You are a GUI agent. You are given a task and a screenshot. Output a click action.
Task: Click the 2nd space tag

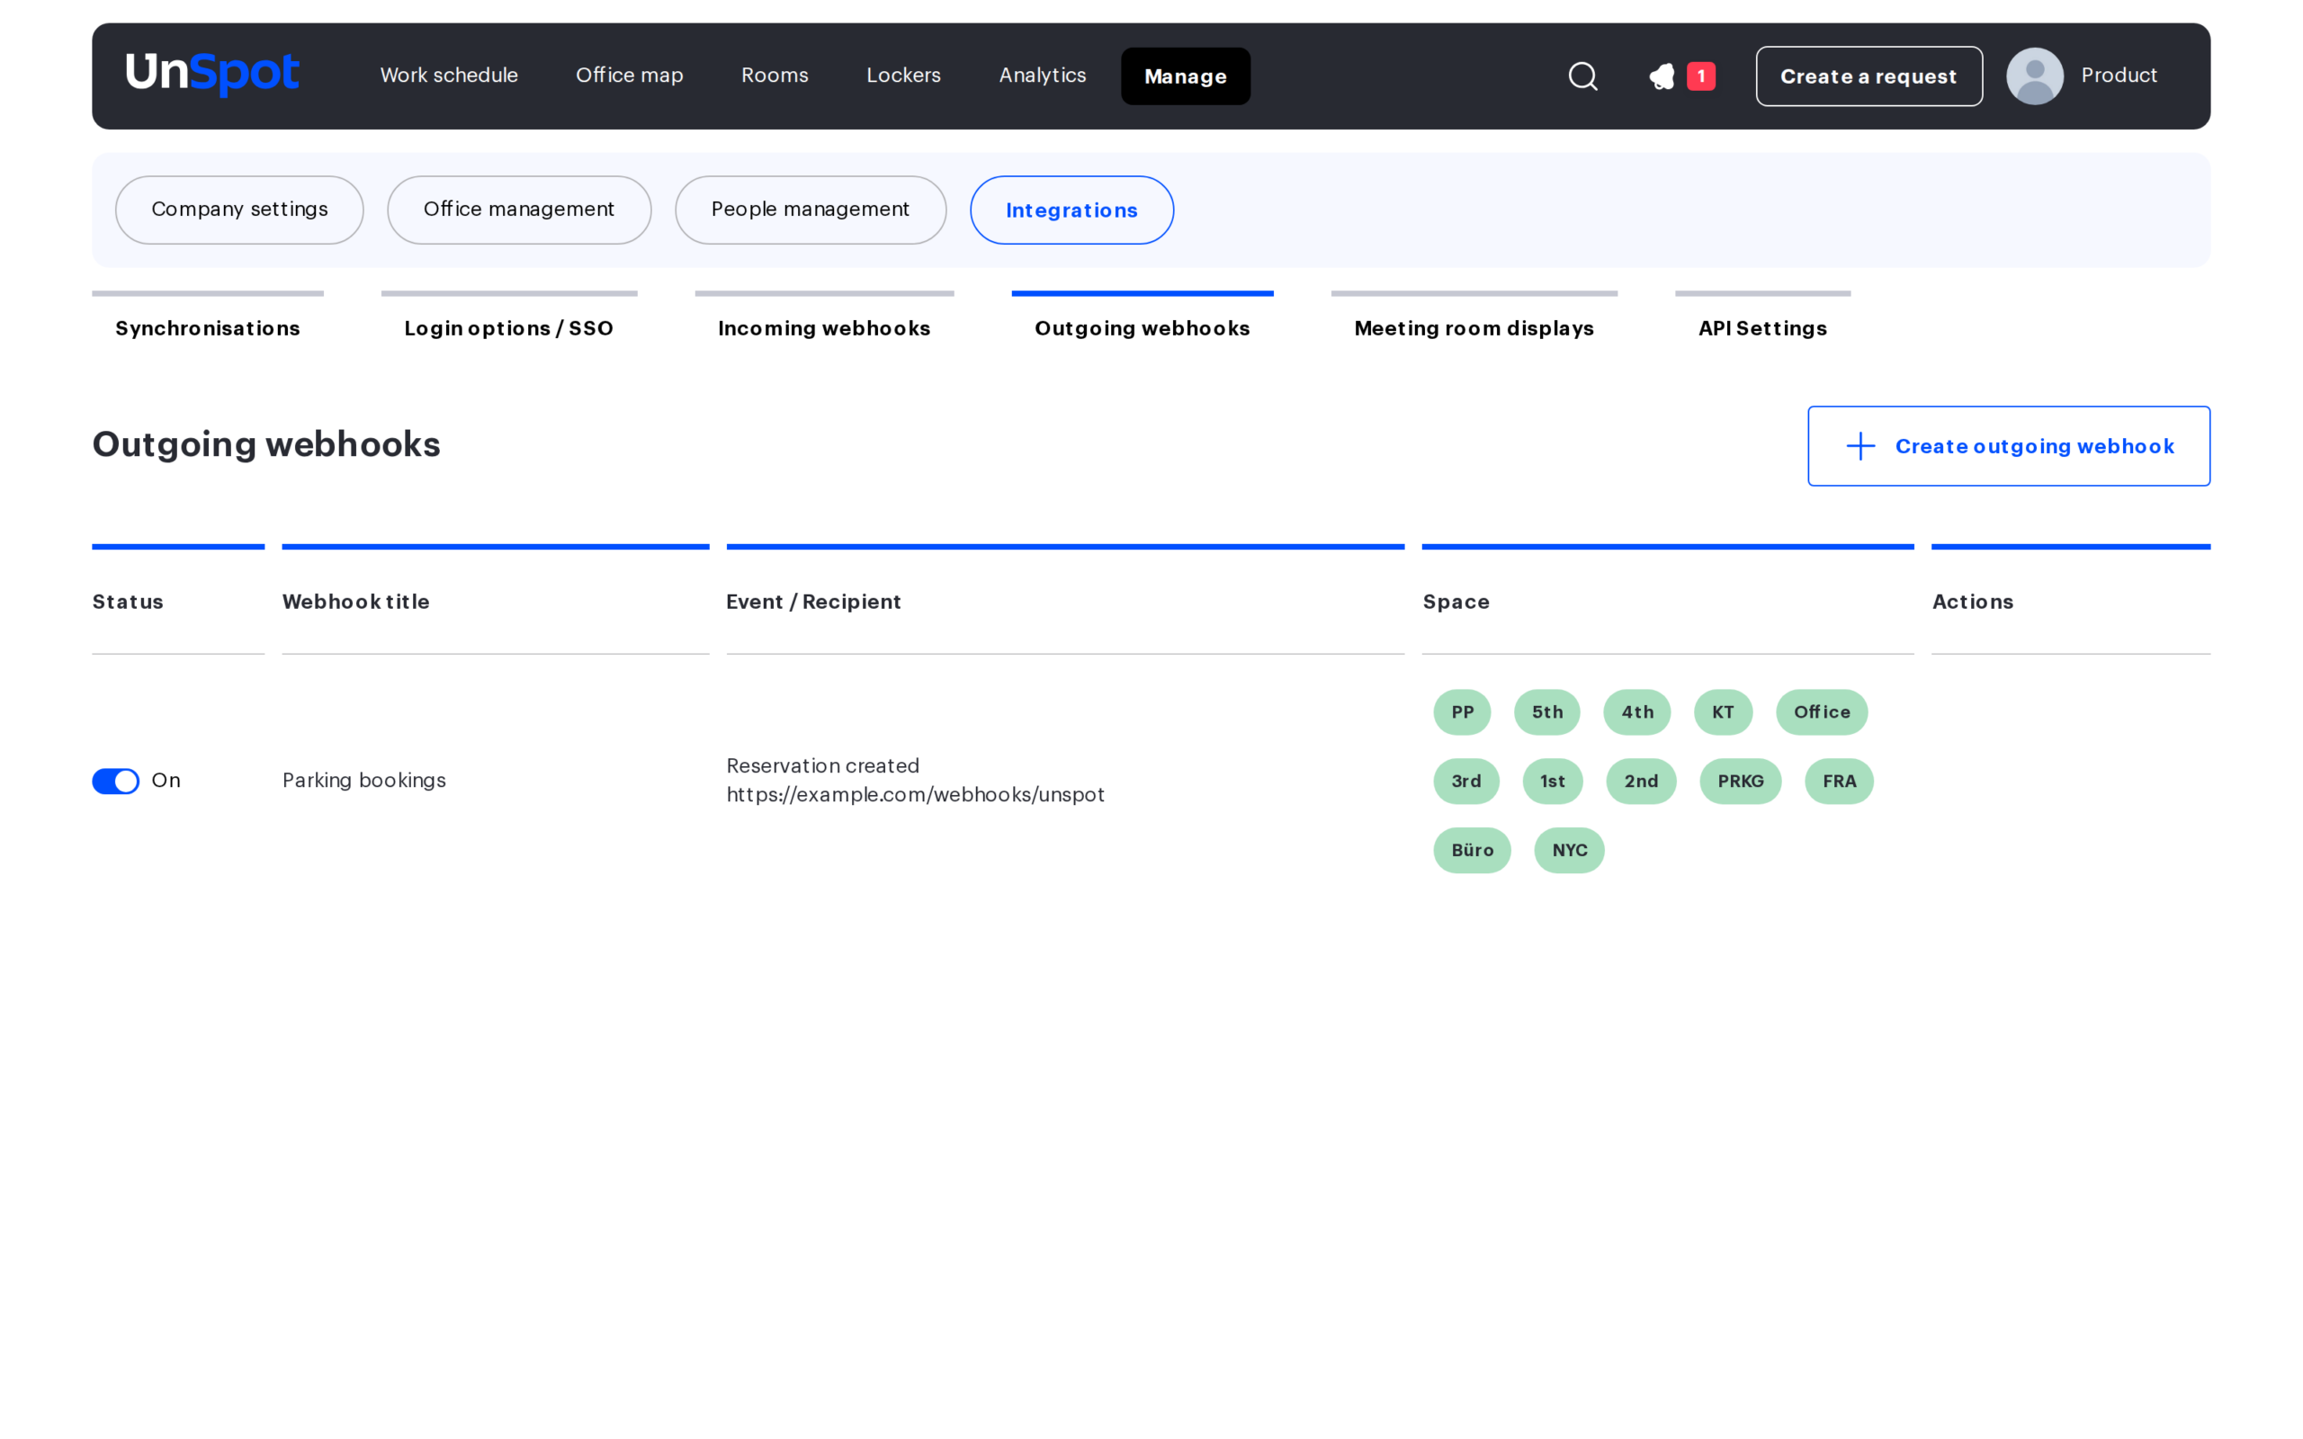(x=1641, y=782)
